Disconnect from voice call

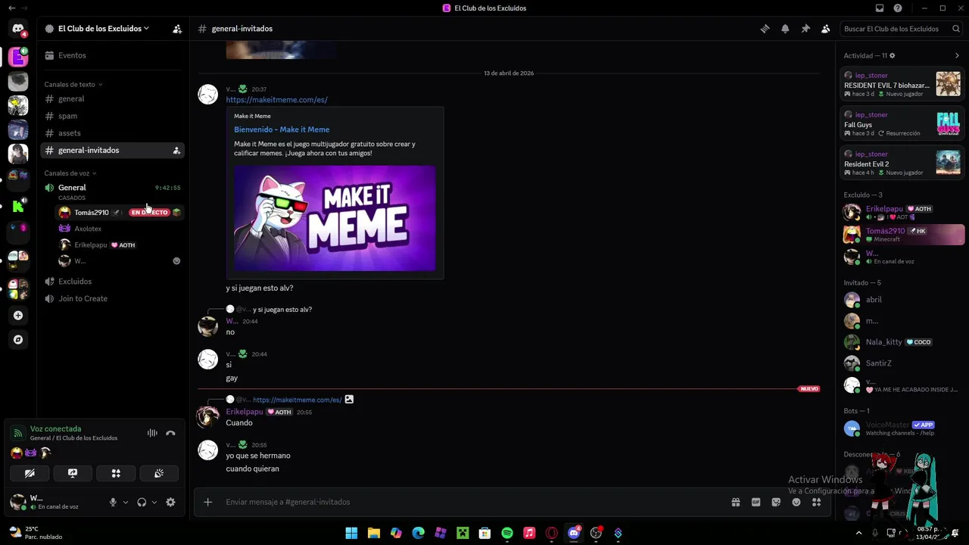(170, 433)
